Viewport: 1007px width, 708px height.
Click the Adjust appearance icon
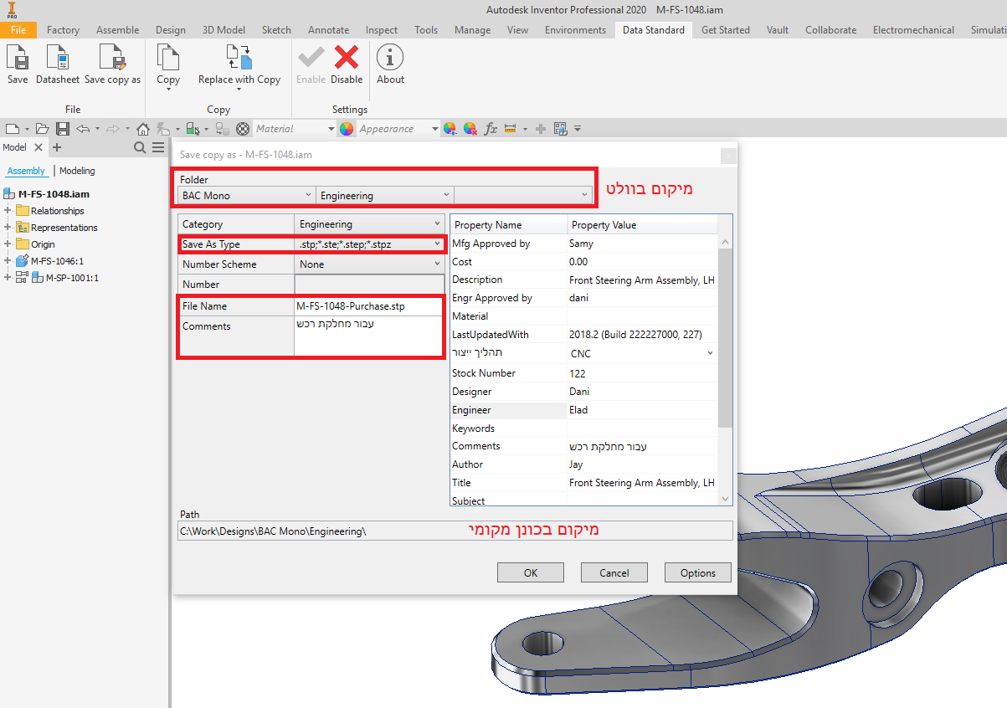450,129
